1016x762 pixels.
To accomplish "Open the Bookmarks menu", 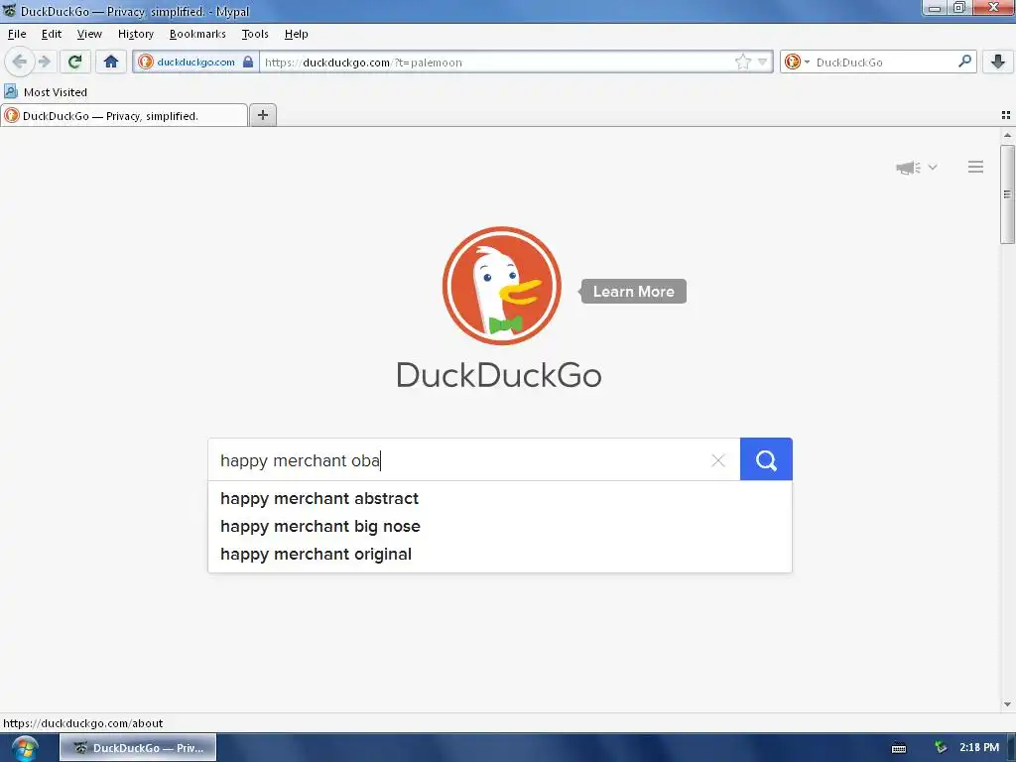I will (x=197, y=34).
